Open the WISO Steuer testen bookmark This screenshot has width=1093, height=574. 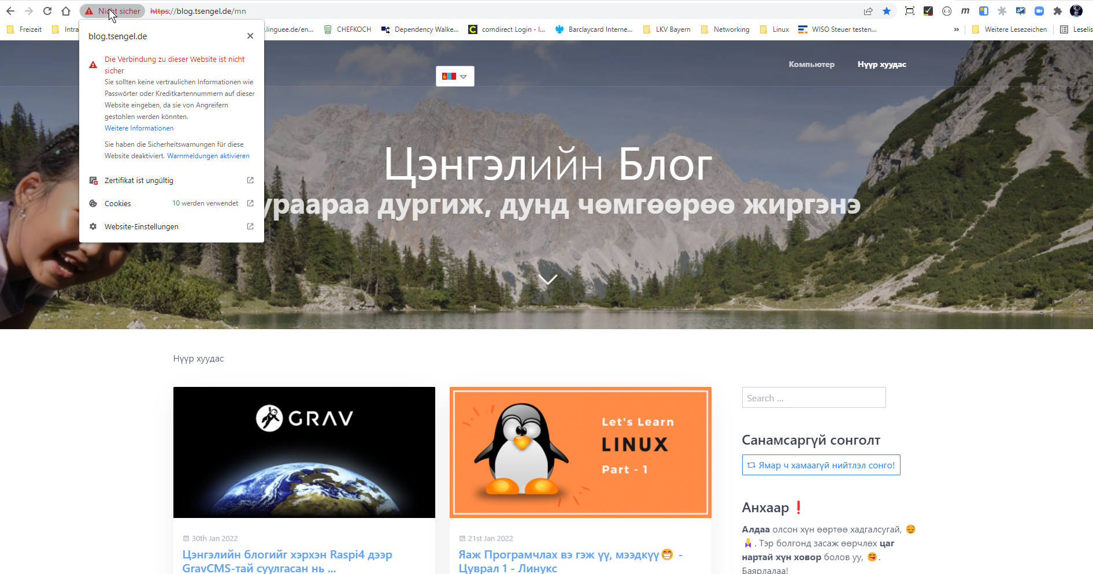click(838, 29)
